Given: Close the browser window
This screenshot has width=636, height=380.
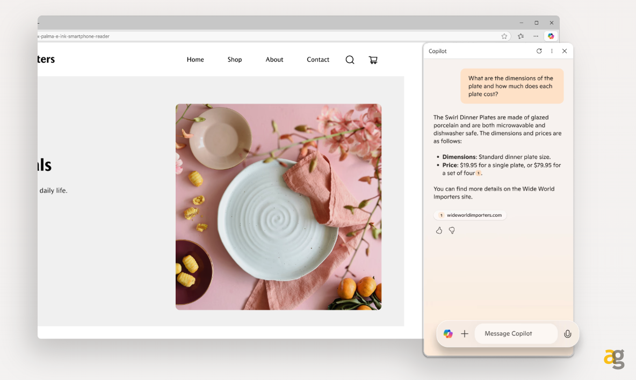Looking at the screenshot, I should pos(551,23).
